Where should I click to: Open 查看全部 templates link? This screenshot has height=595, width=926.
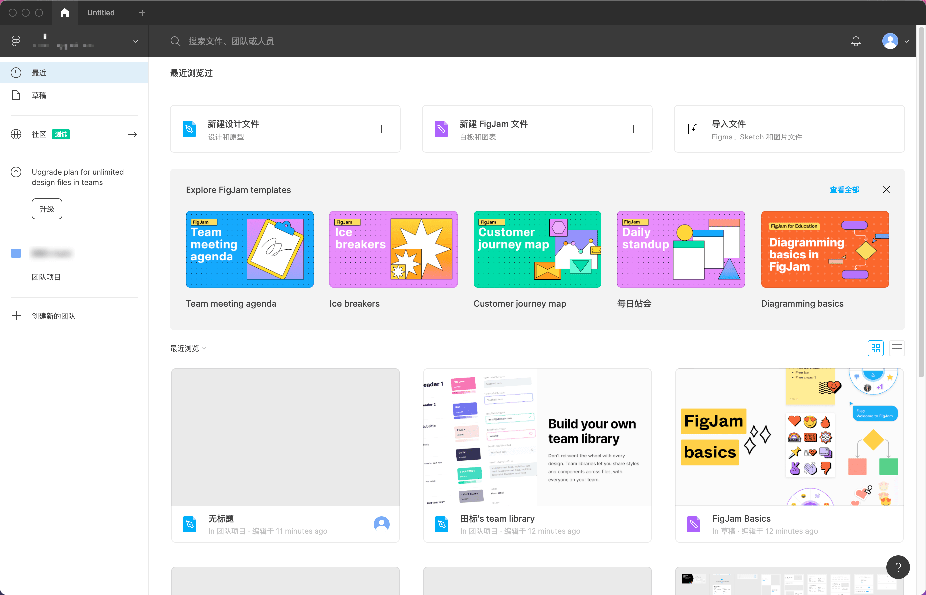coord(844,190)
